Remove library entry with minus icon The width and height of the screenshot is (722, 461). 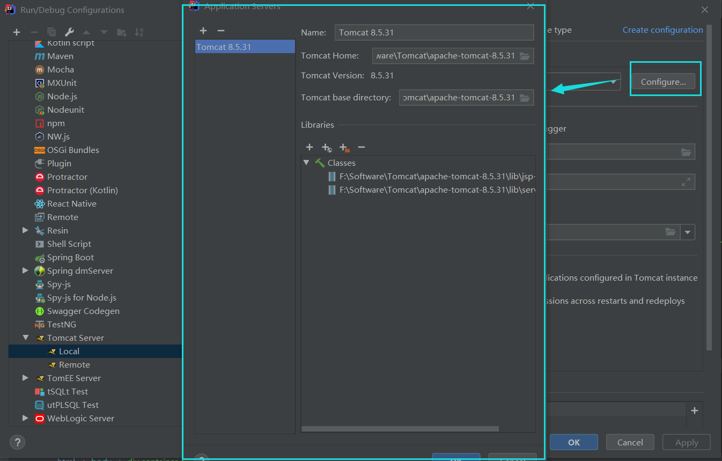pyautogui.click(x=362, y=147)
